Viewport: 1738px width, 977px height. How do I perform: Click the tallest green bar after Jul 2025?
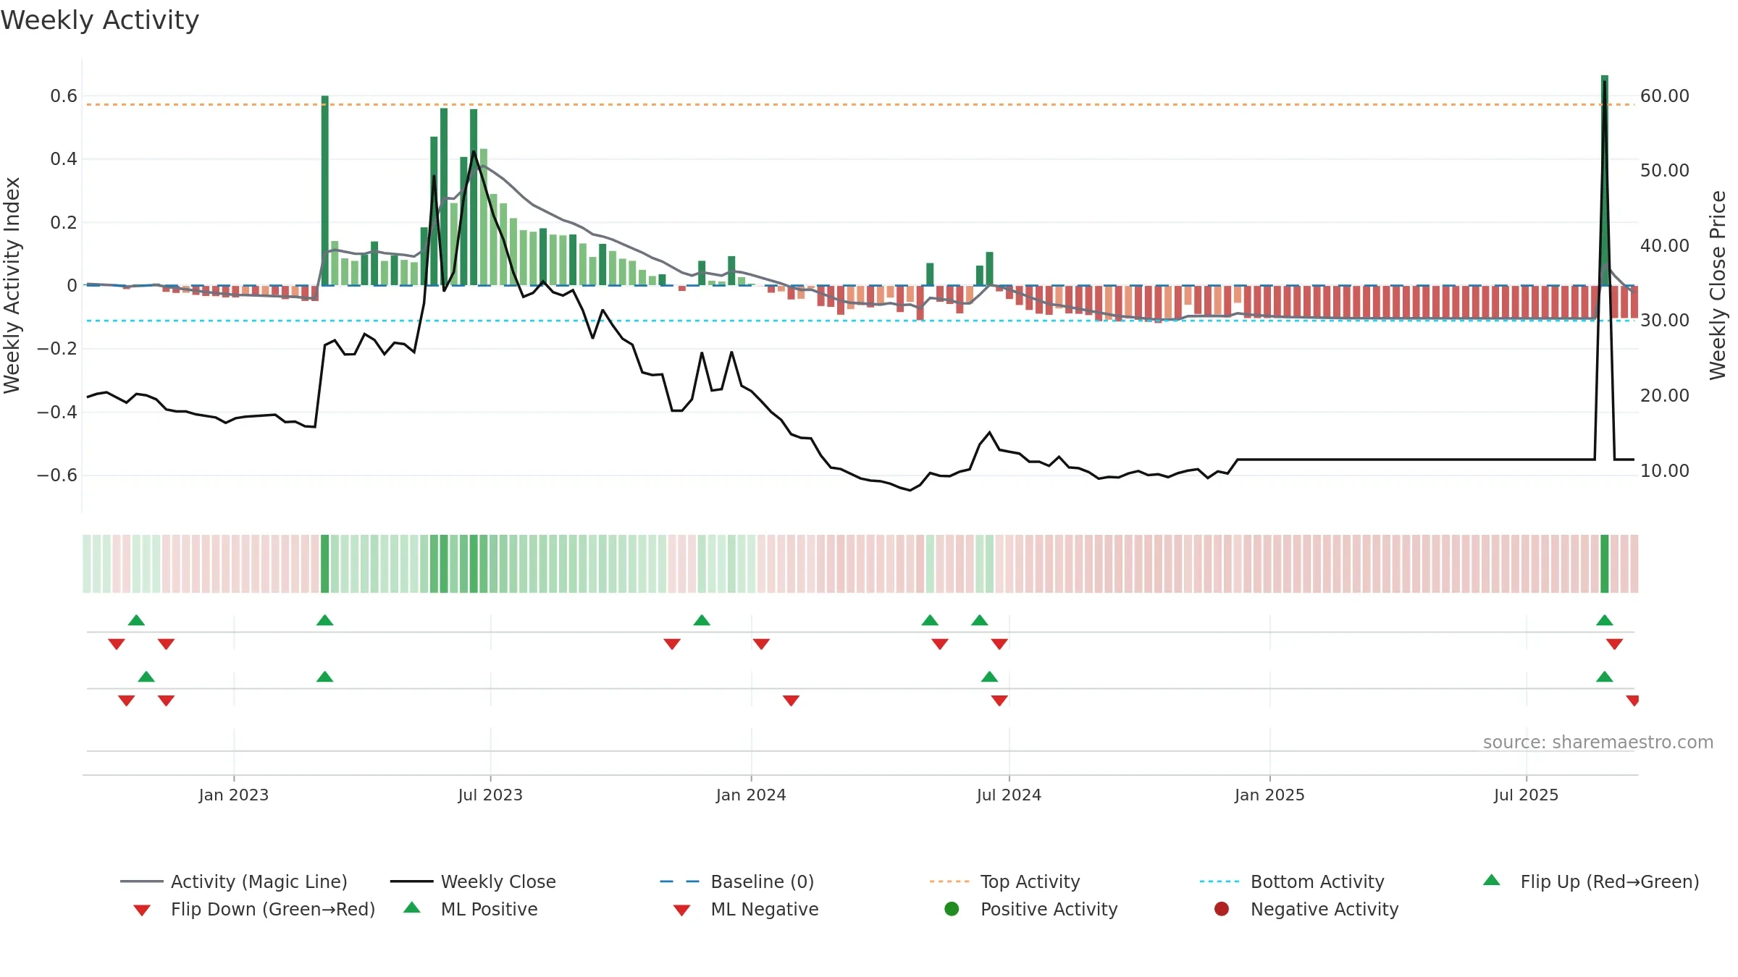tap(1605, 180)
